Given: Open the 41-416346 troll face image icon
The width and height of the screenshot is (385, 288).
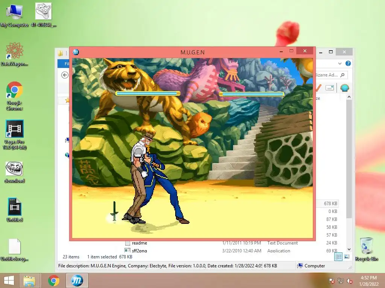Looking at the screenshot, I should 44,15.
